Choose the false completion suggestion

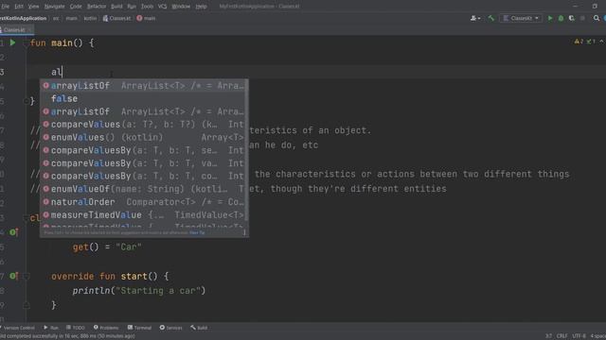click(x=144, y=98)
